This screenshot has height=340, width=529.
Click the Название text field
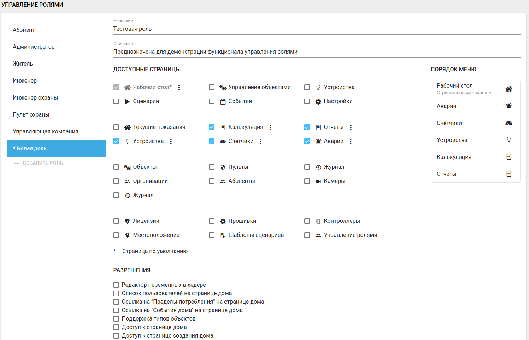coord(316,29)
